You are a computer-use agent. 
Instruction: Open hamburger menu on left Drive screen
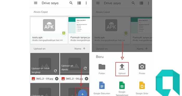pos(36,3)
